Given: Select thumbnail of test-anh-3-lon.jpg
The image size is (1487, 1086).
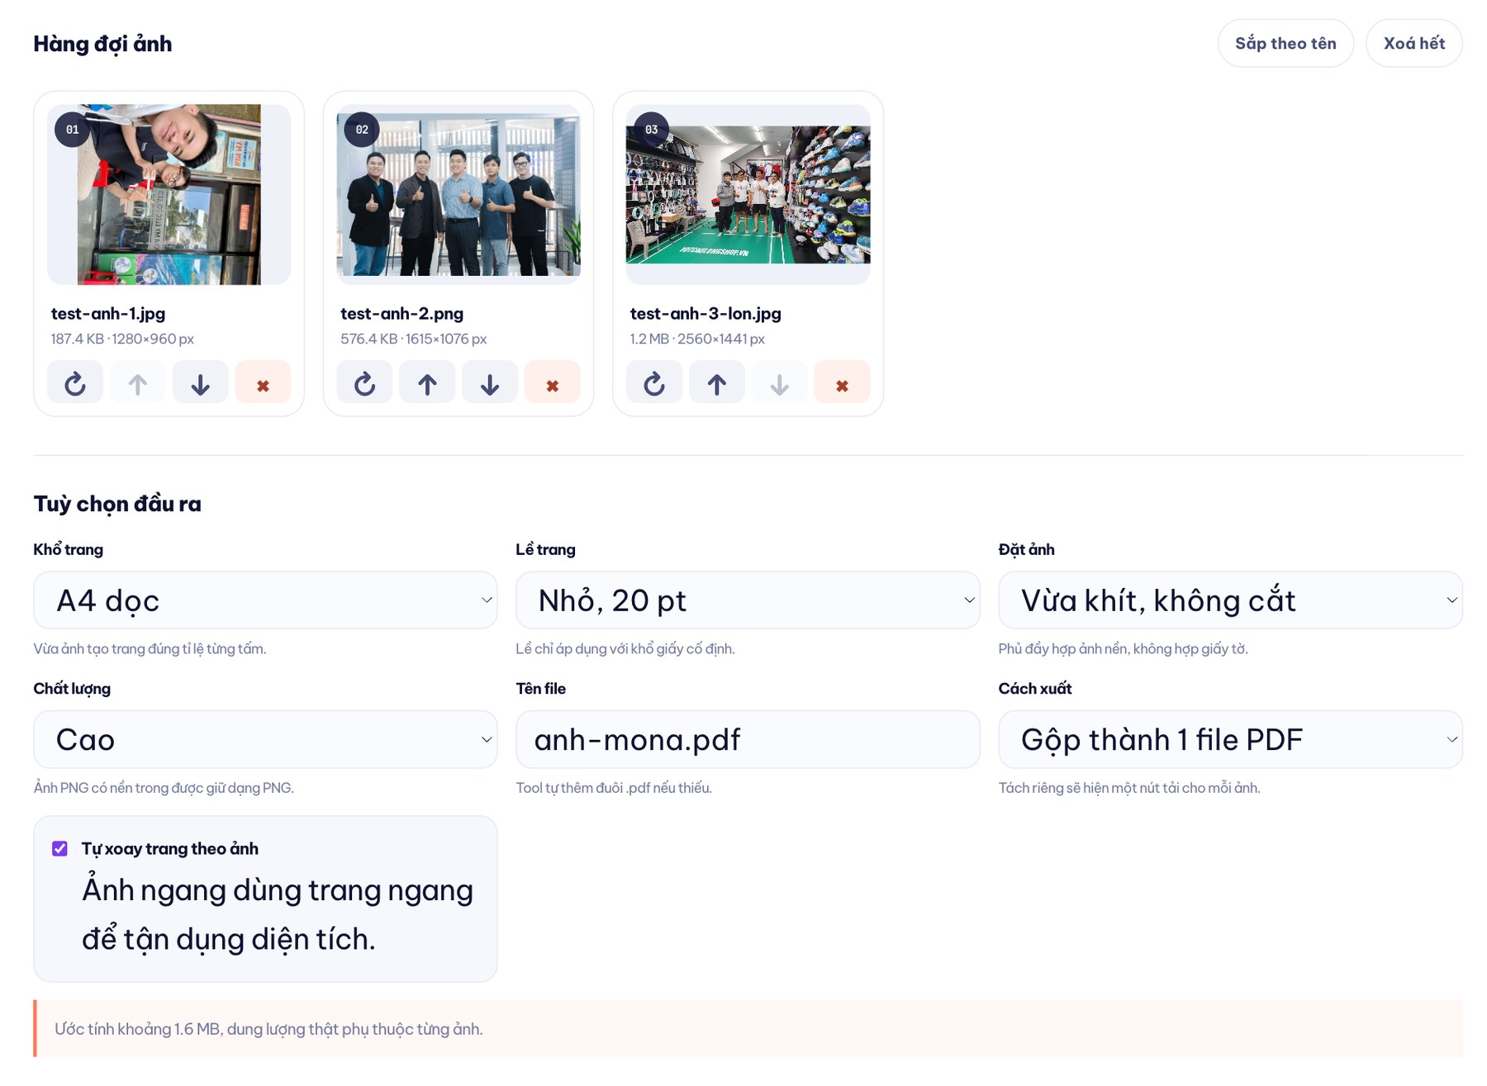Looking at the screenshot, I should coord(748,194).
